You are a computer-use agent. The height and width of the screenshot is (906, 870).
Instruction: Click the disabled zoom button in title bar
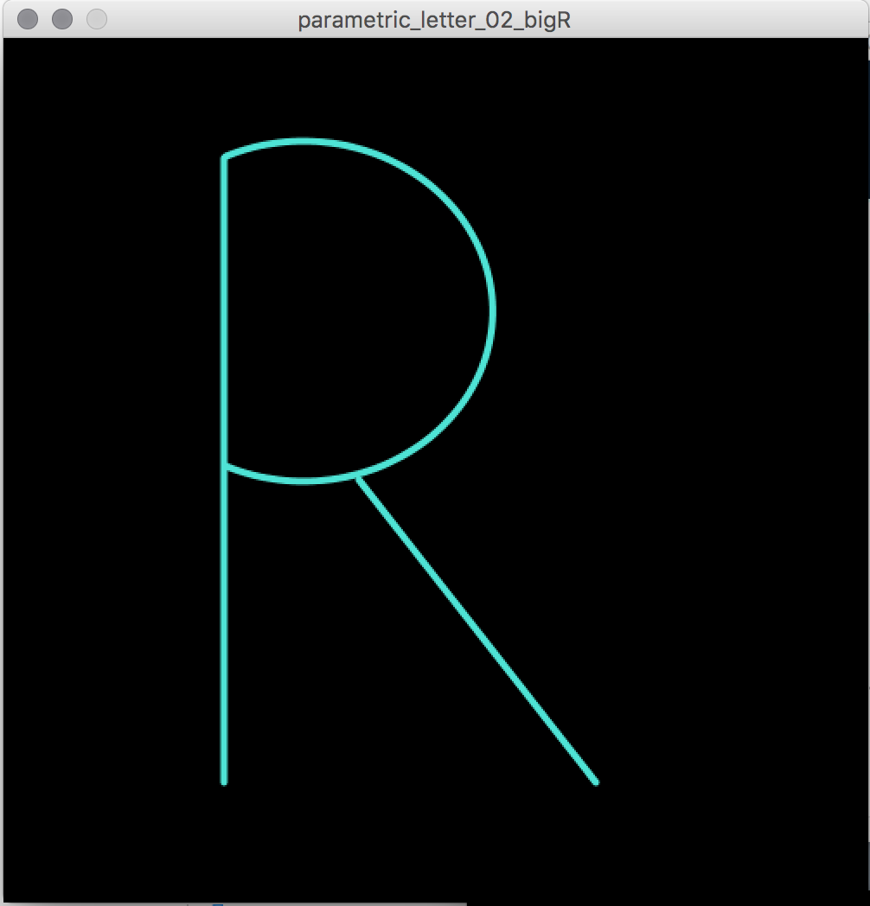pos(97,19)
